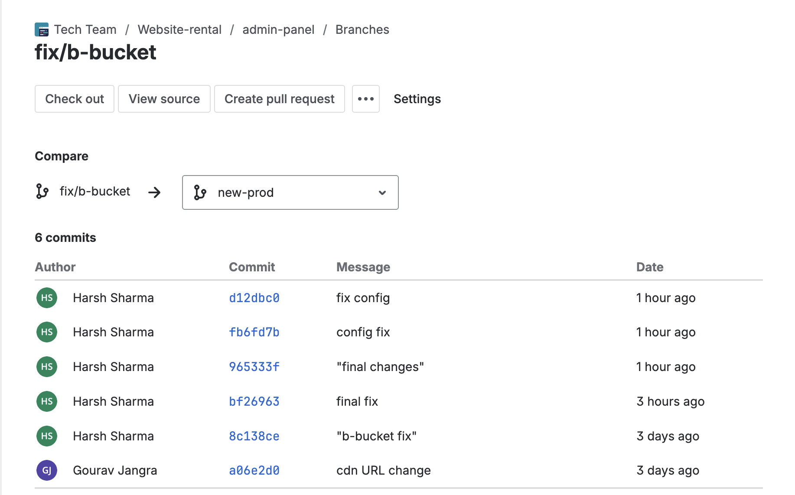795x495 pixels.
Task: Click the compare direction arrow icon
Action: click(154, 192)
